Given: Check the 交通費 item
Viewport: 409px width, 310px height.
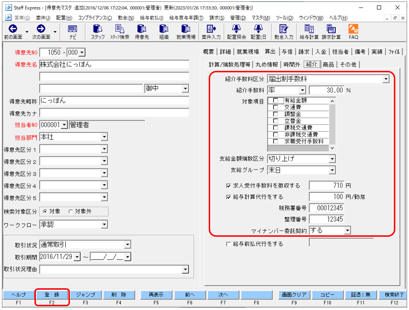Looking at the screenshot, I should tap(275, 107).
